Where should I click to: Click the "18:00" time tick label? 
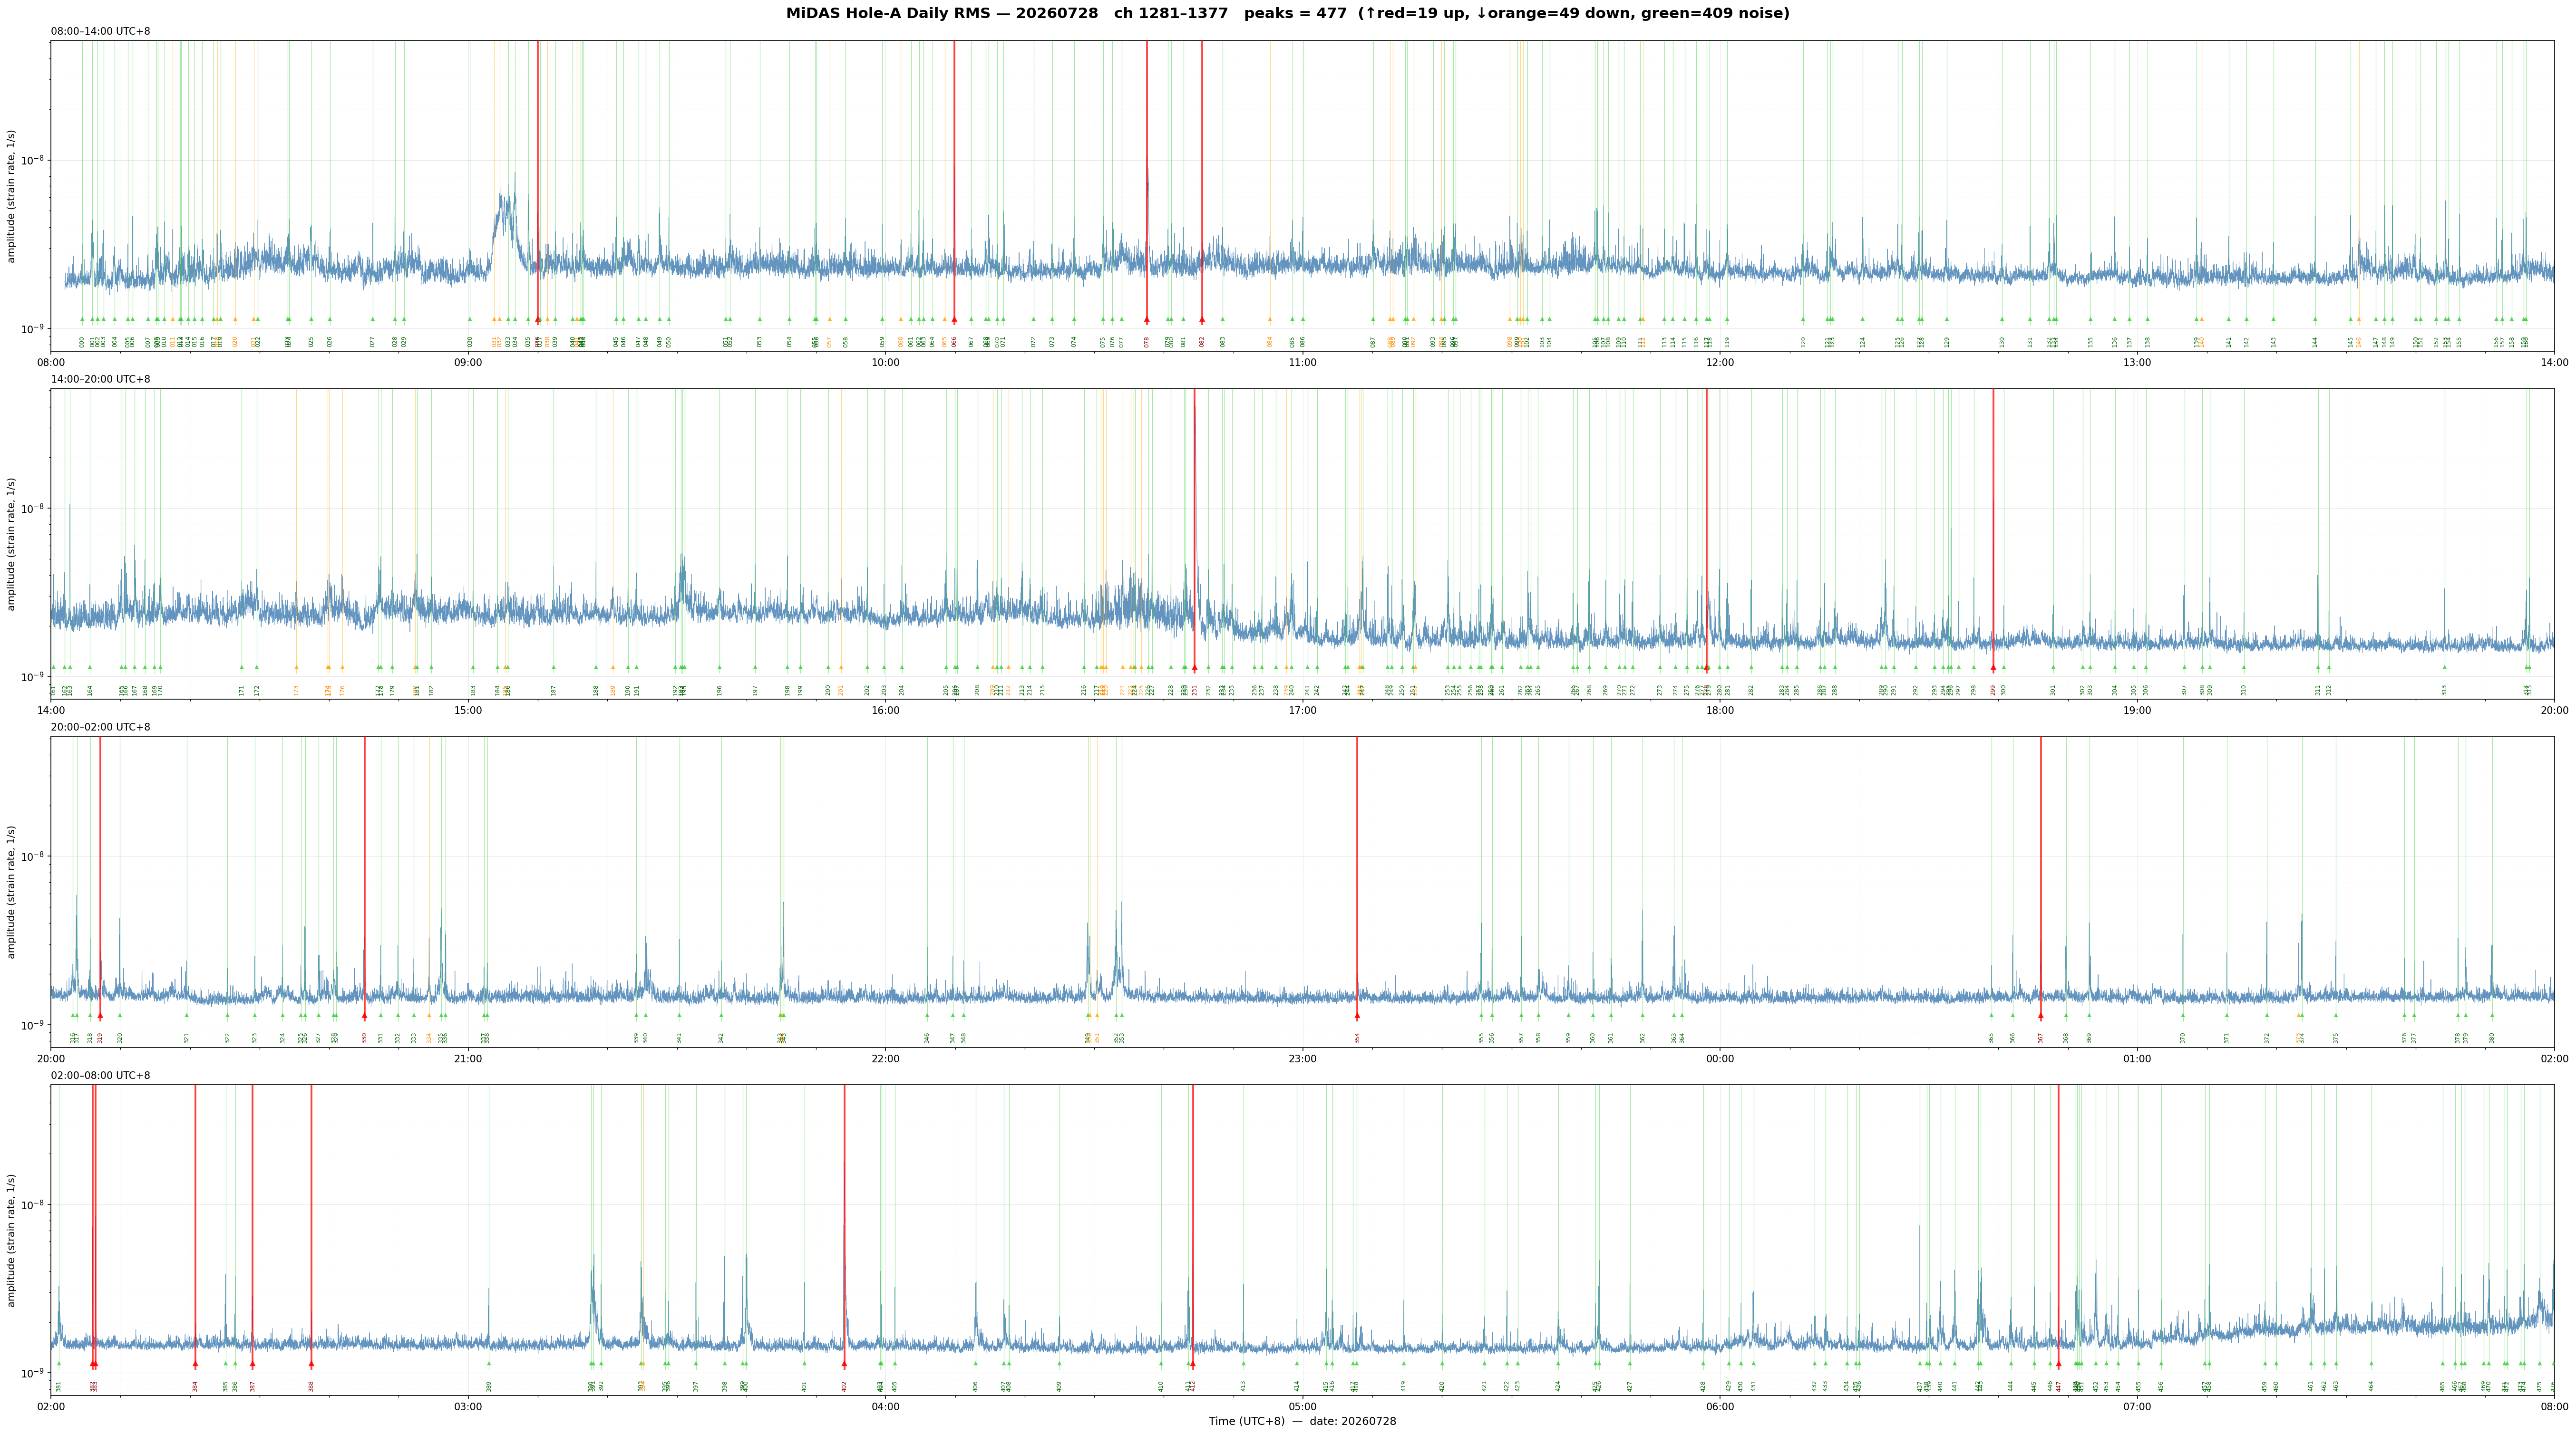[x=1720, y=711]
